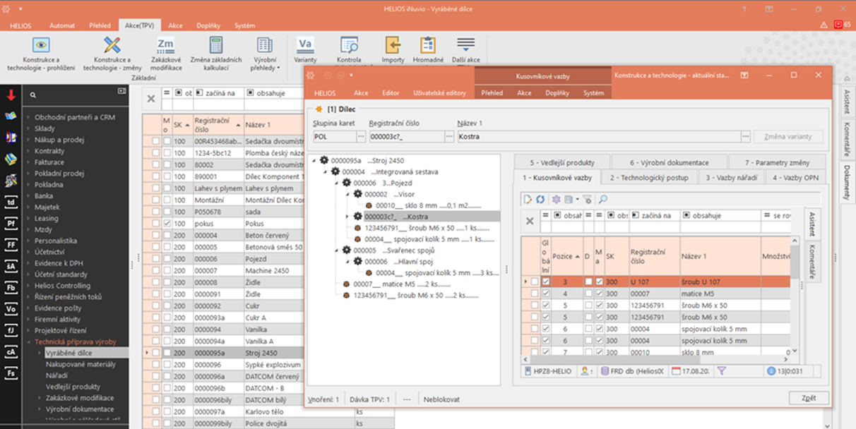Click the 'Pf' sidebar shortcut icon
The image size is (856, 429).
coord(11,223)
